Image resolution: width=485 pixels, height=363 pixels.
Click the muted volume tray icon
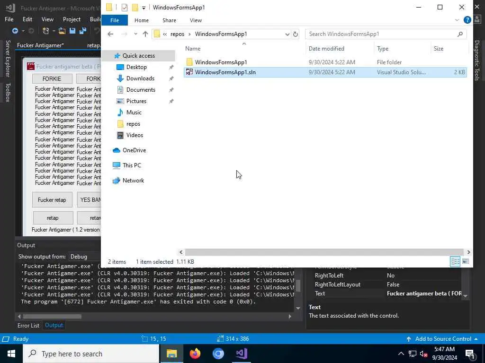coord(423,354)
